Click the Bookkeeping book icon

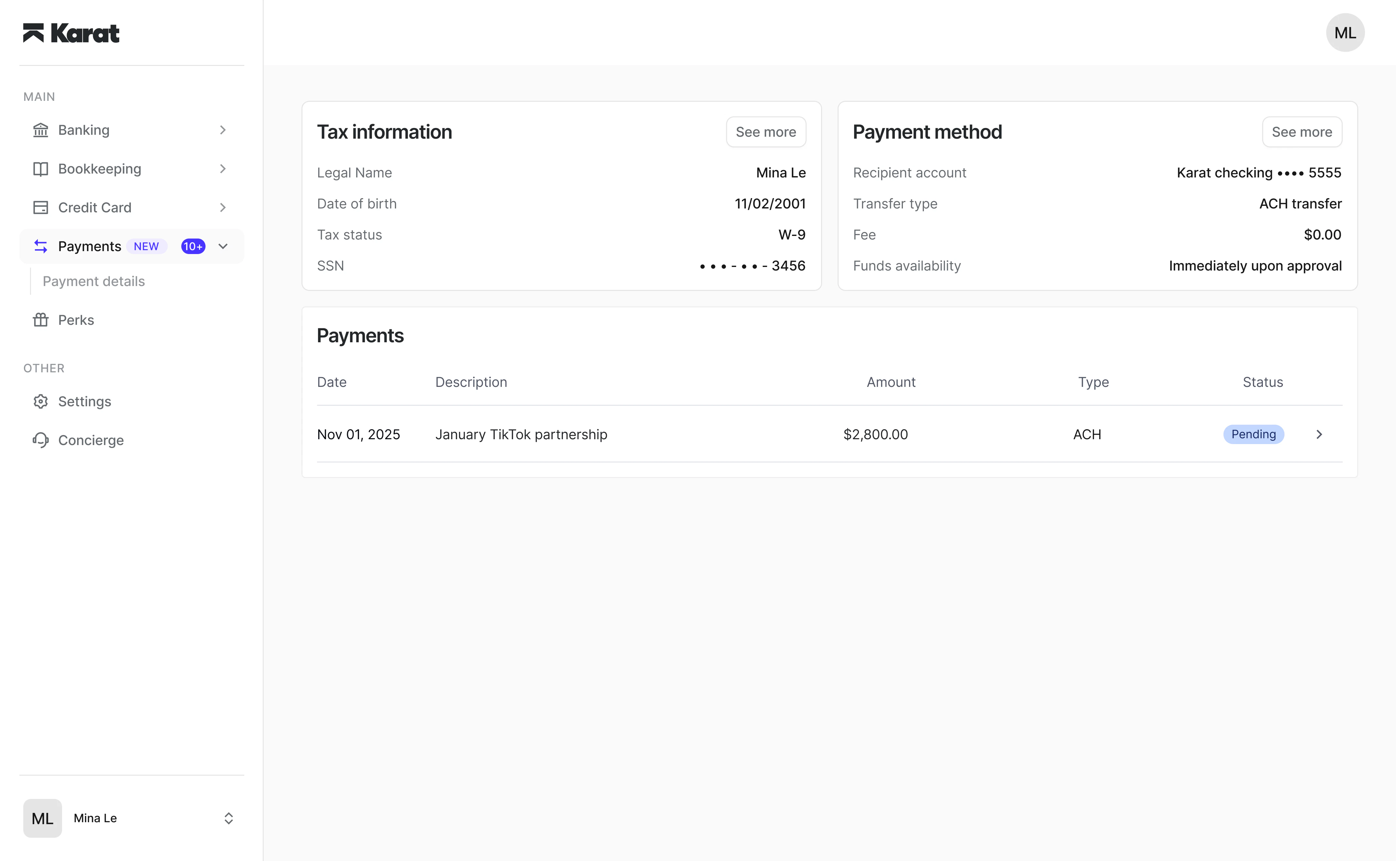(x=40, y=169)
